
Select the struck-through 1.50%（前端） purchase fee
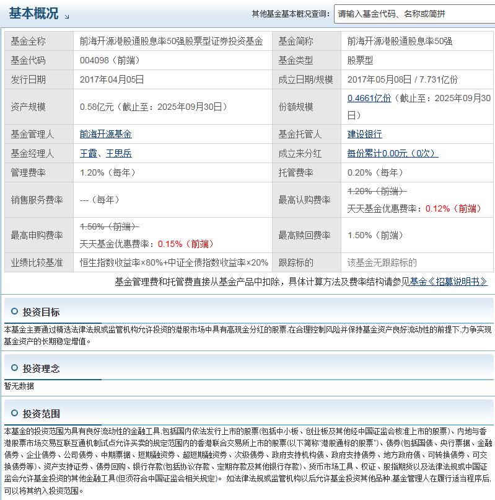110,226
